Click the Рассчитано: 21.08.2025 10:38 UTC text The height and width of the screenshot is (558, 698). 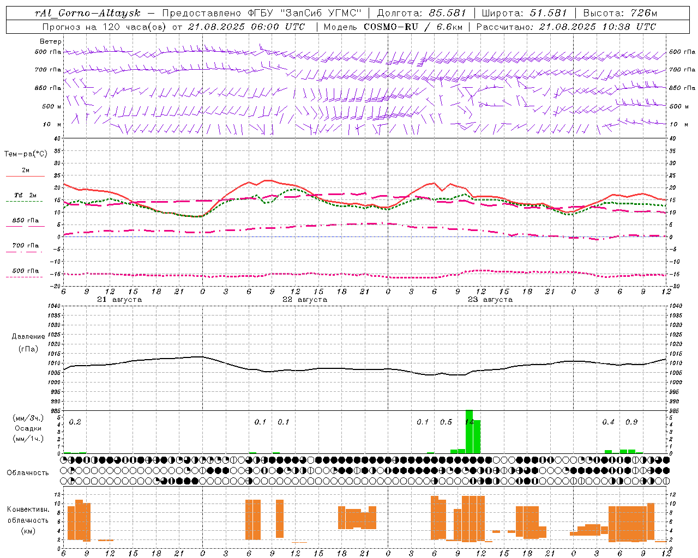pyautogui.click(x=566, y=27)
